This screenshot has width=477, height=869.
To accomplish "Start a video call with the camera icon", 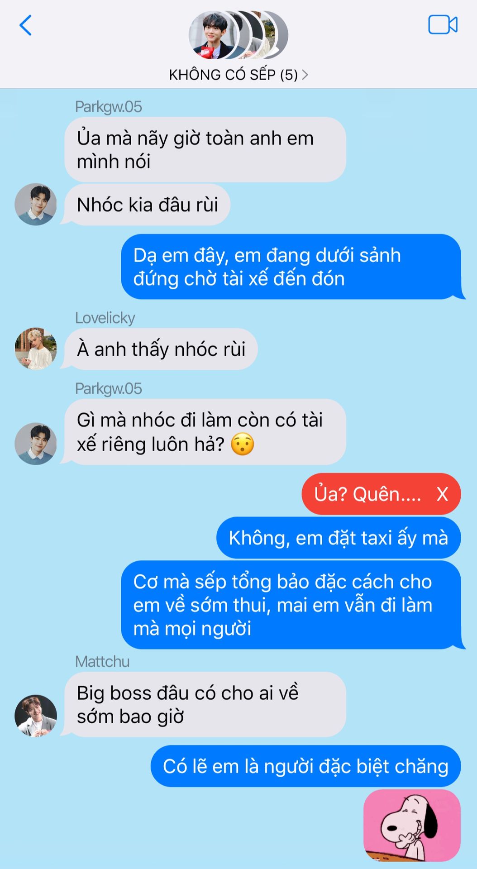I will [443, 25].
